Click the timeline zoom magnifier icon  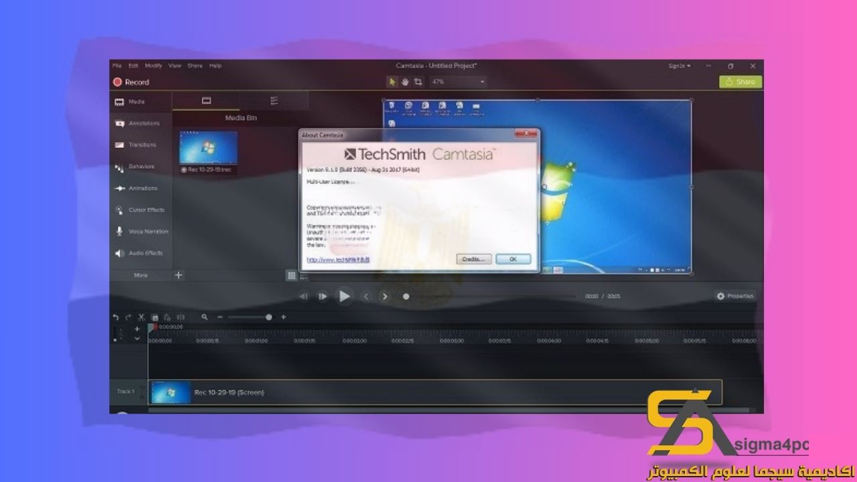tap(205, 317)
